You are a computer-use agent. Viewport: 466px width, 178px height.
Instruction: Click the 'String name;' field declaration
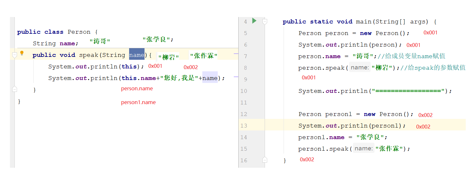pos(55,43)
